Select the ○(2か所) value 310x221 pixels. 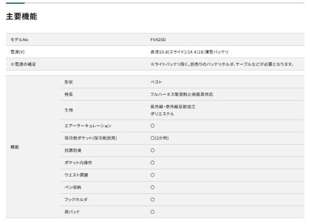159,138
